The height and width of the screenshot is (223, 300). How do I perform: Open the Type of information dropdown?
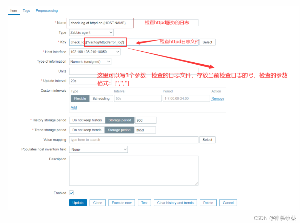90,62
